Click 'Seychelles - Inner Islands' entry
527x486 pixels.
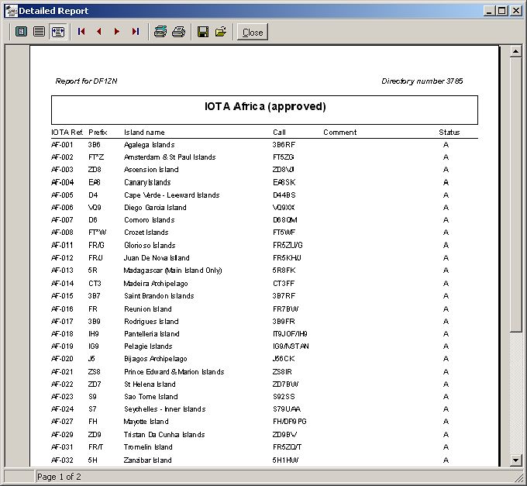point(164,409)
